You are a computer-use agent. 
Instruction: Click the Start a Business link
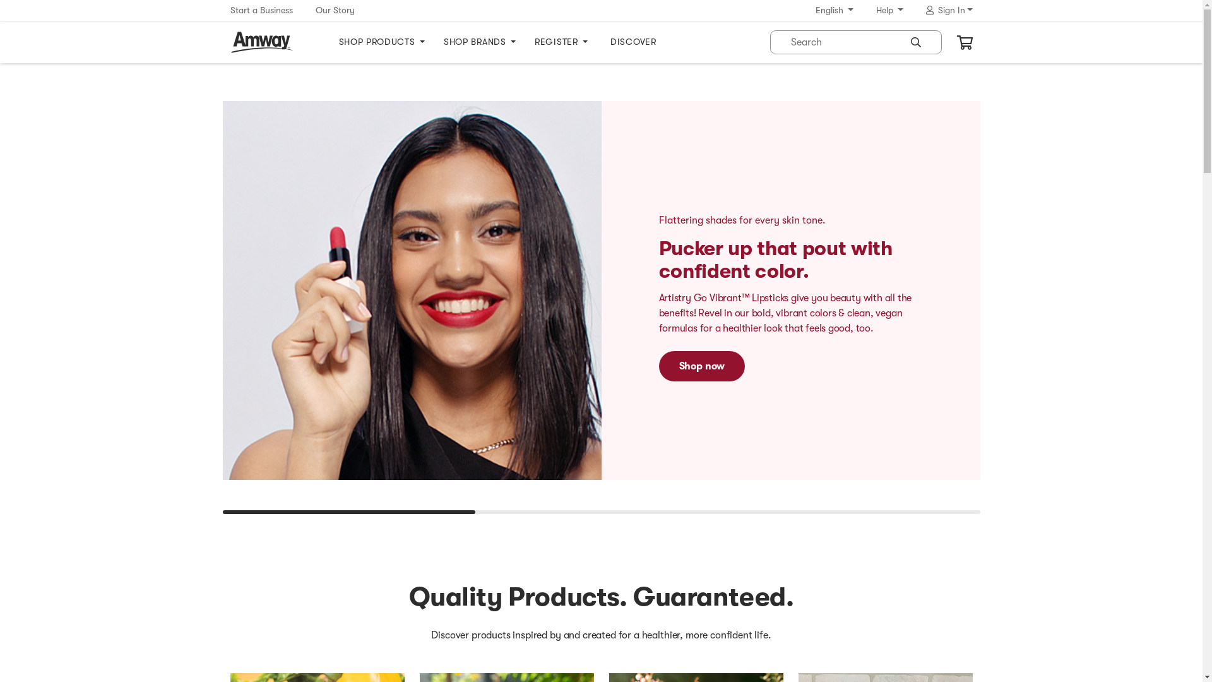(x=261, y=10)
